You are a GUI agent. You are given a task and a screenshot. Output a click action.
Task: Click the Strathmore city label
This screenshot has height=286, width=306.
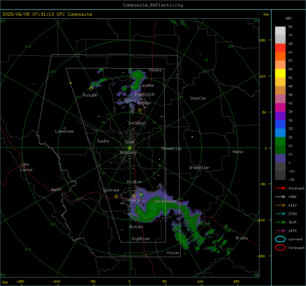pos(165,201)
